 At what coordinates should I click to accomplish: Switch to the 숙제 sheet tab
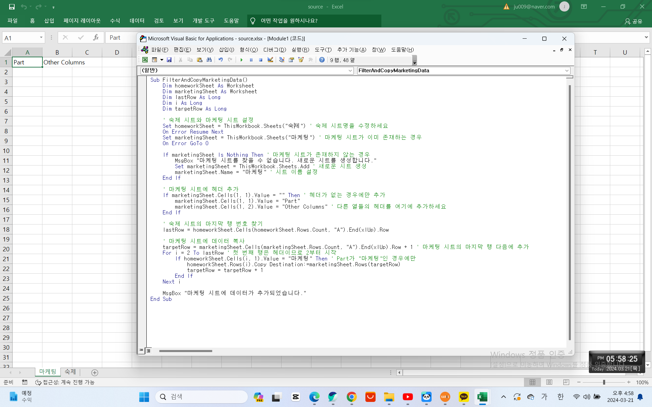[70, 372]
